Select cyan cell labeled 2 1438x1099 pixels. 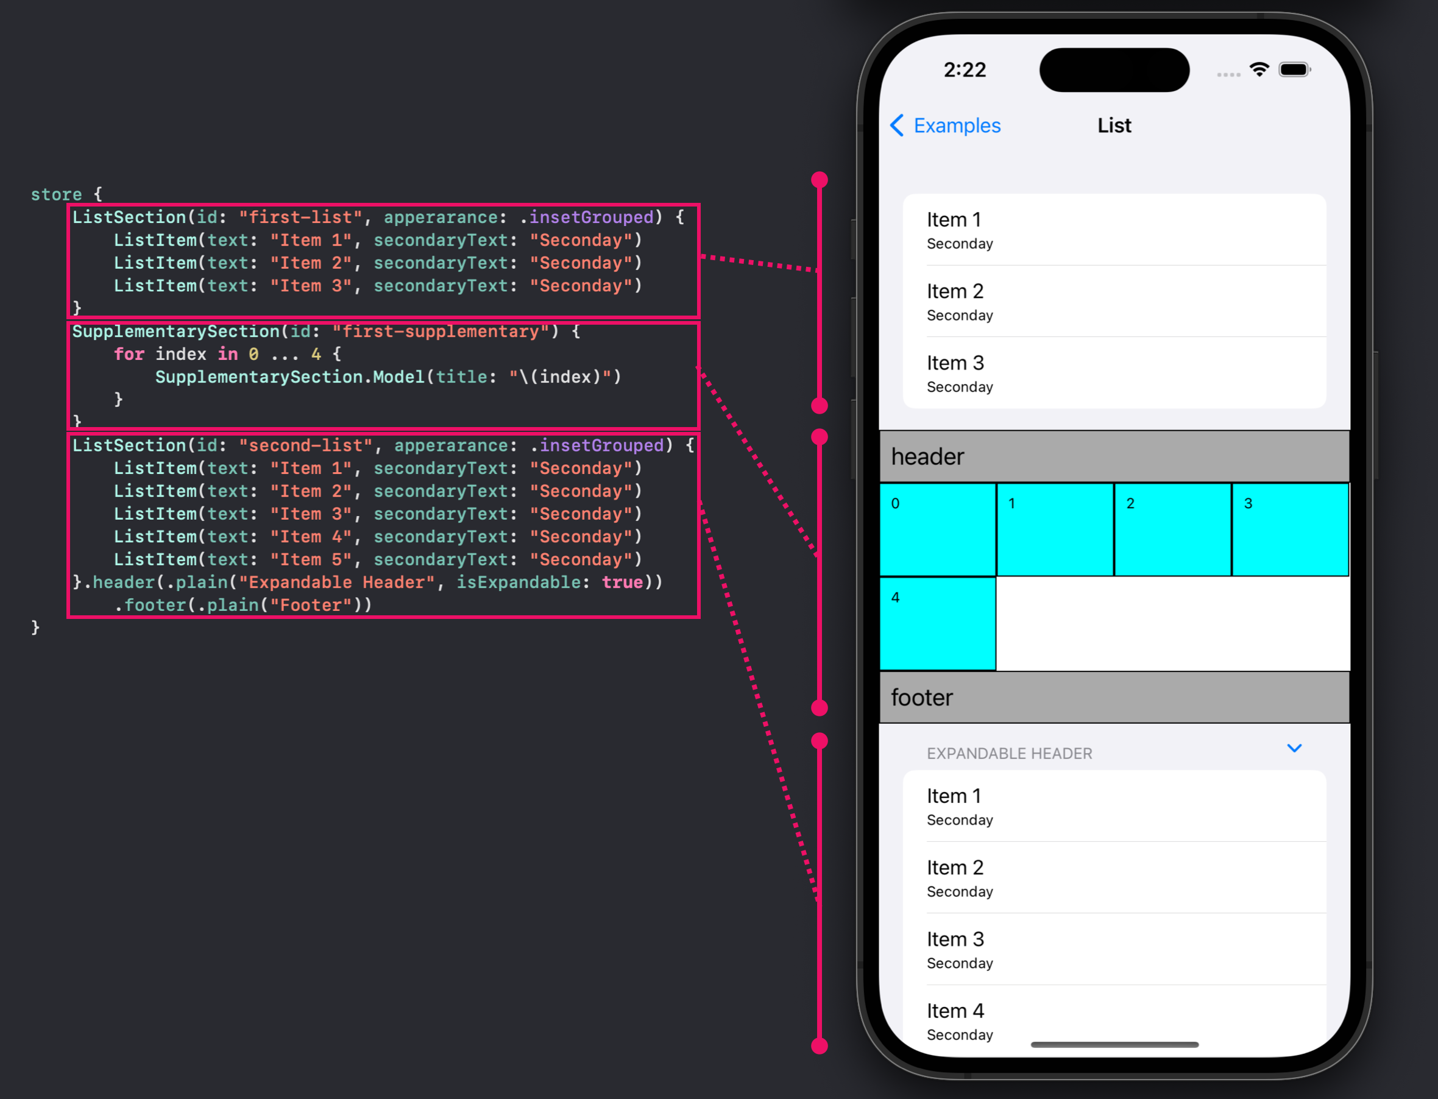coord(1173,529)
